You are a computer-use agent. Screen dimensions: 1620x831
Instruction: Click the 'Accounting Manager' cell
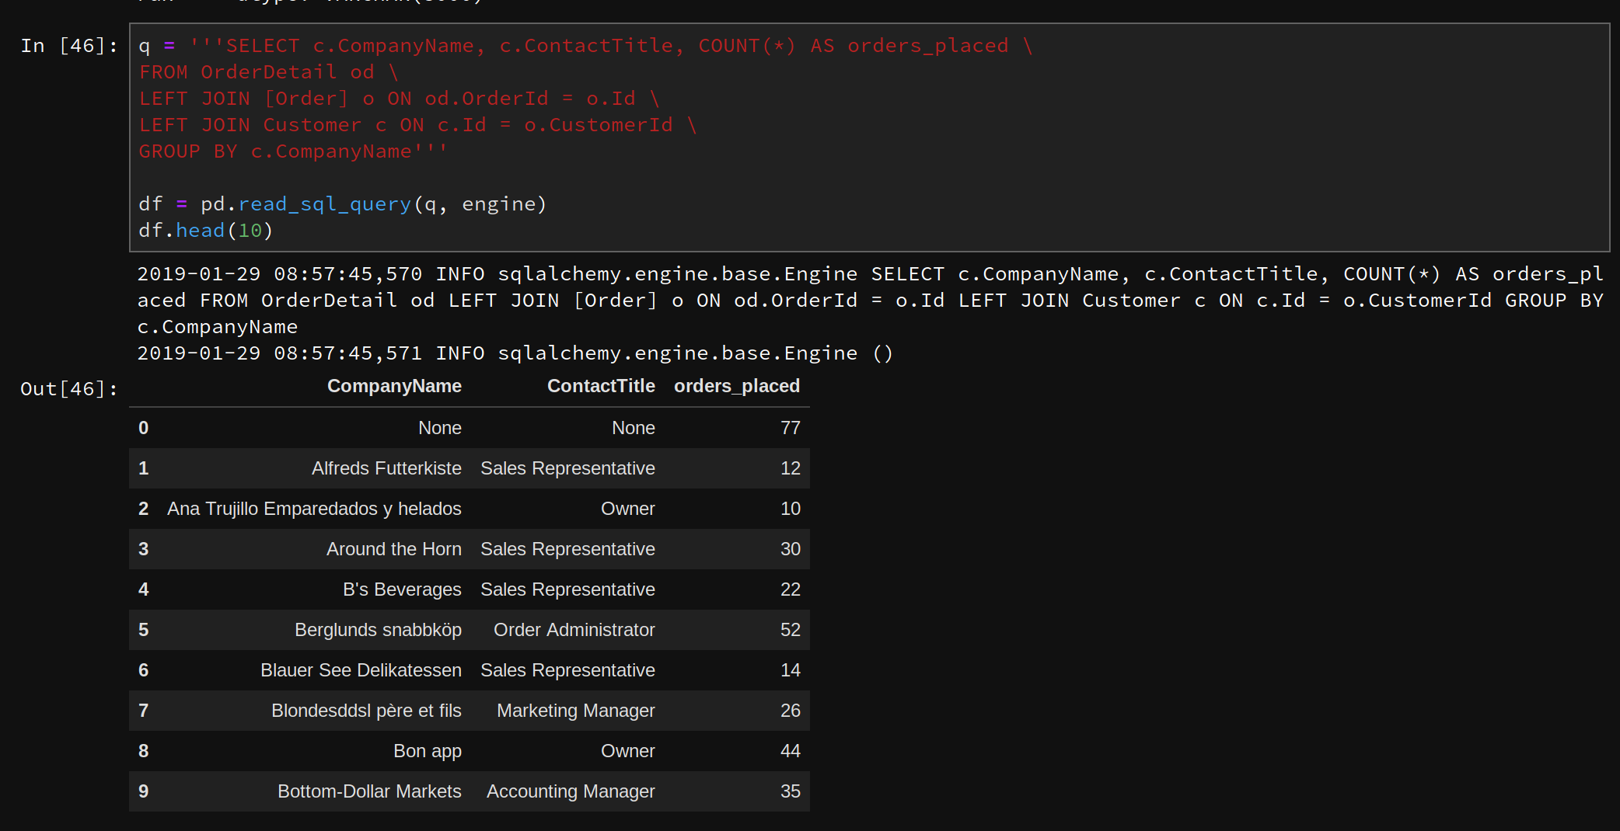(571, 791)
